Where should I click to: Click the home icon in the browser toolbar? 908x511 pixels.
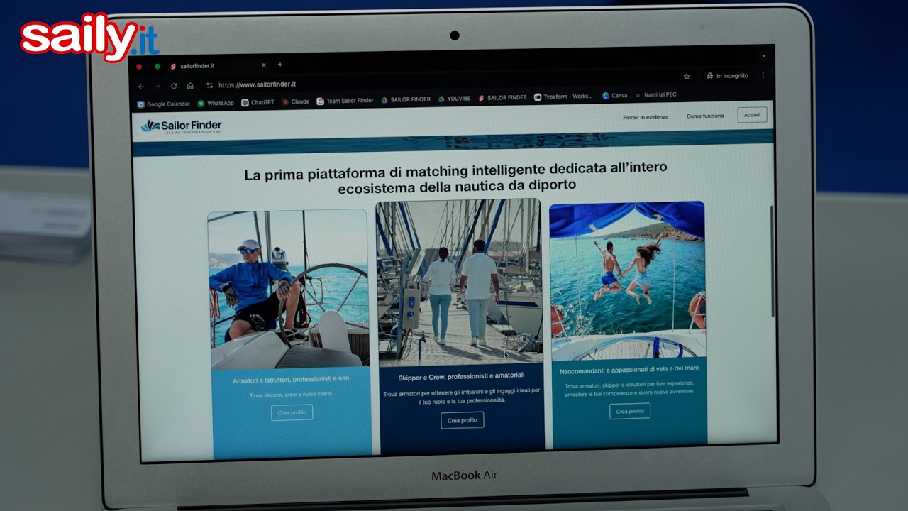190,86
